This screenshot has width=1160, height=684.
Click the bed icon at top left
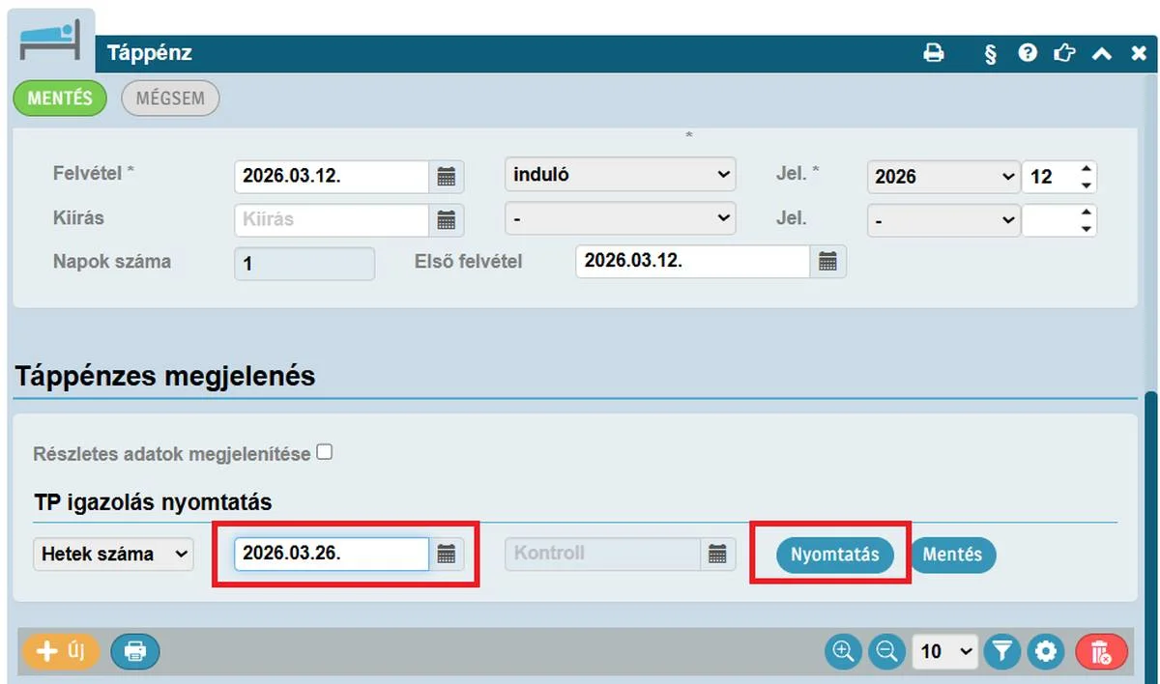(x=50, y=41)
